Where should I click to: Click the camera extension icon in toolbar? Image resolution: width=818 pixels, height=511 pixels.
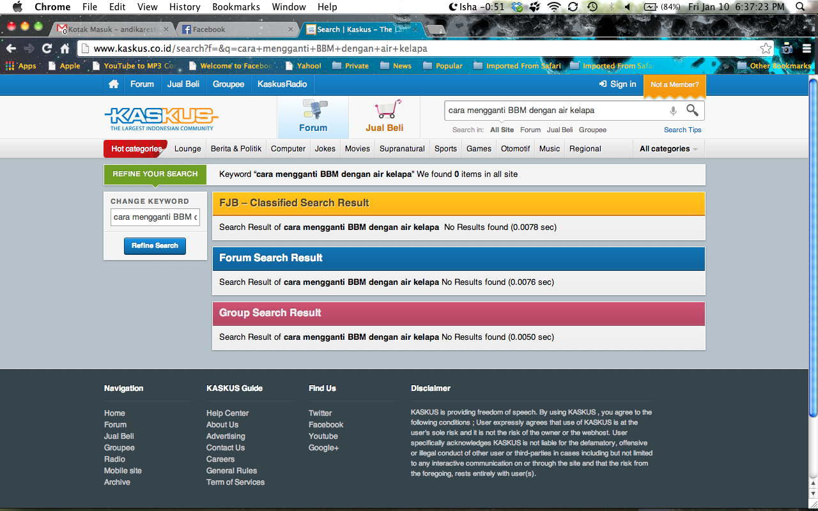click(787, 49)
